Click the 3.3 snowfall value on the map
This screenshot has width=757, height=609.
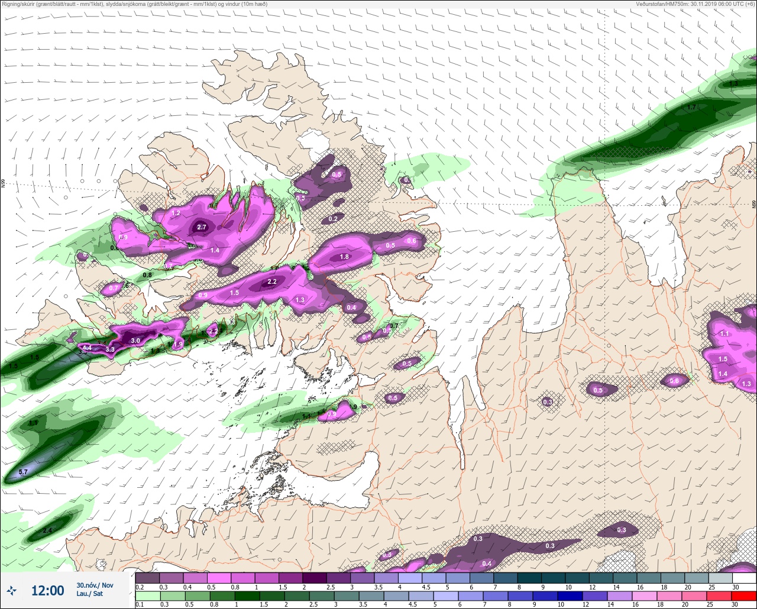(110, 349)
